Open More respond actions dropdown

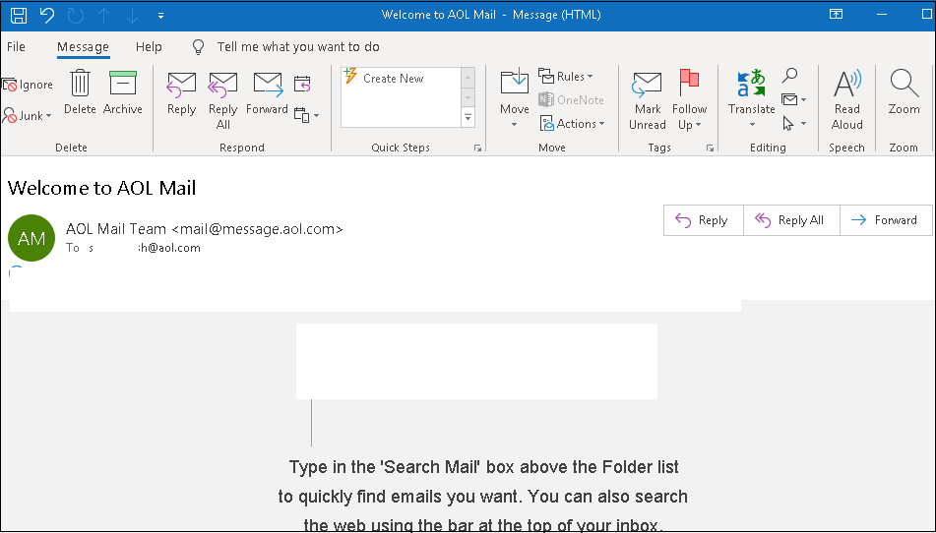(x=307, y=115)
